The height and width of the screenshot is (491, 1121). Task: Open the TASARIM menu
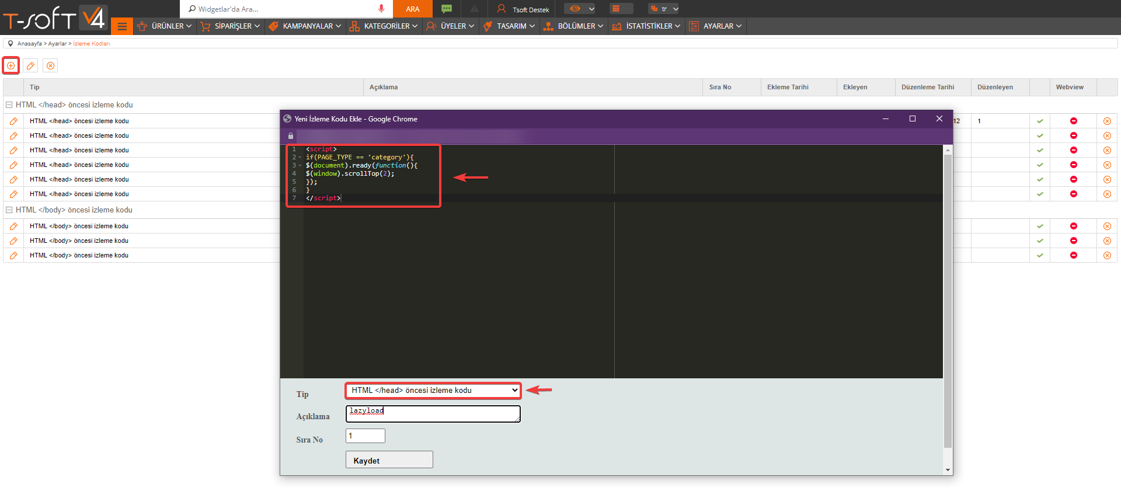(509, 26)
